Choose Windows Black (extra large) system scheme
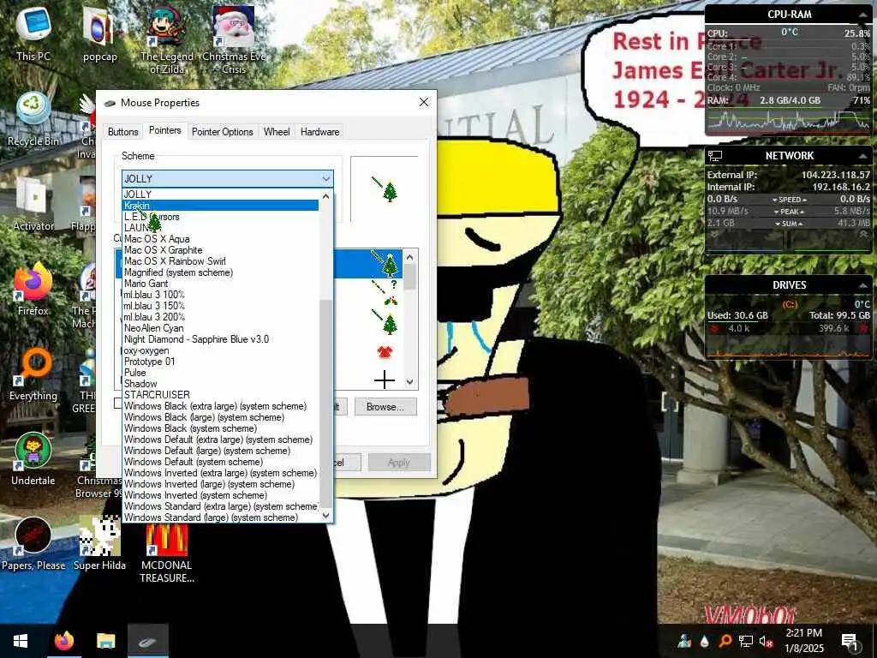The height and width of the screenshot is (658, 877). point(220,406)
